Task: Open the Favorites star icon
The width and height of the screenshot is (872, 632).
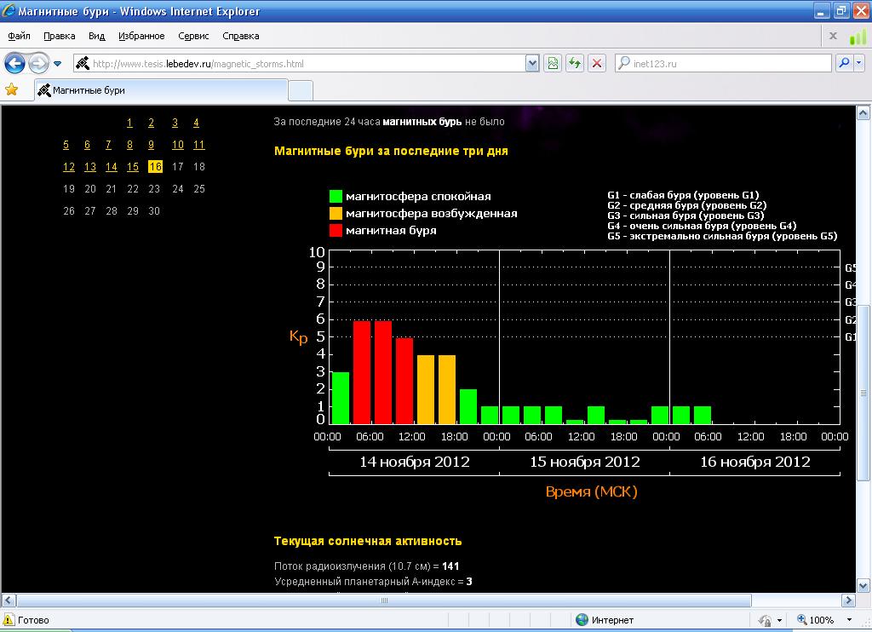Action: (12, 89)
